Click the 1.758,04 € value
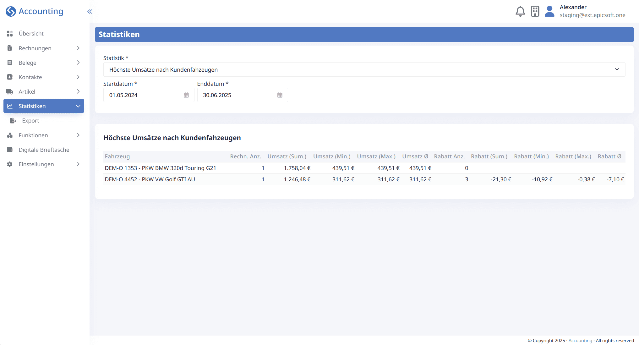Viewport: 639px width, 345px height. click(297, 168)
